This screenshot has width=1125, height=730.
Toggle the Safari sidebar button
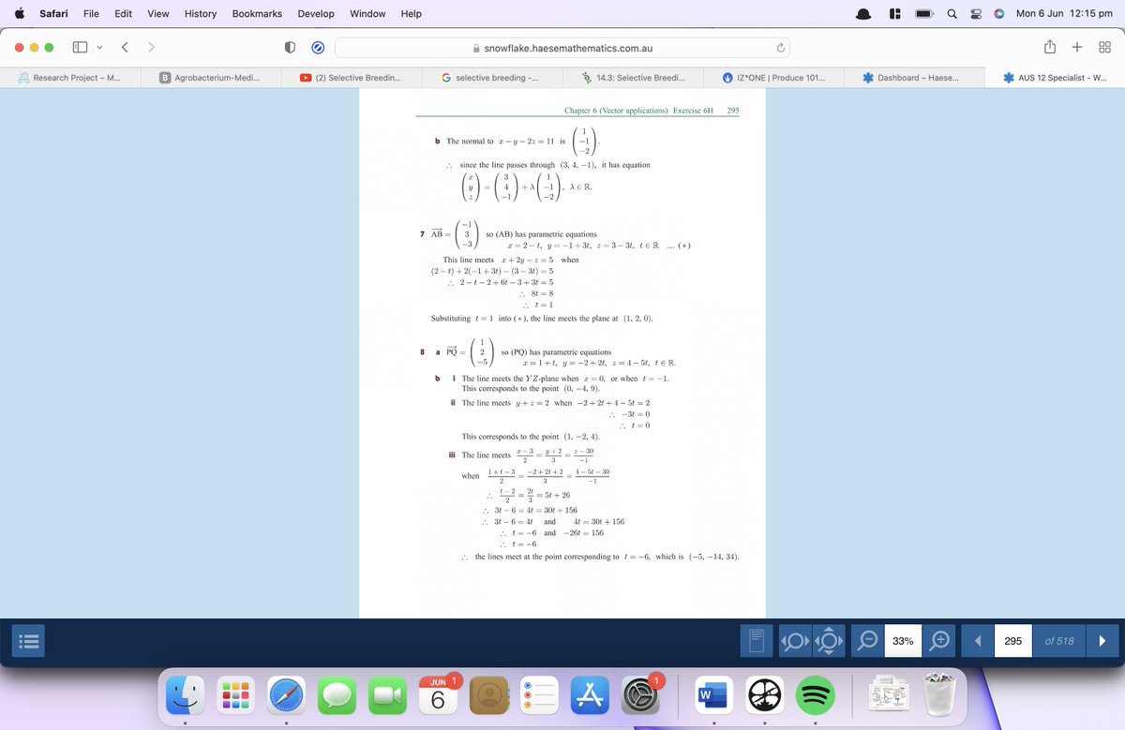click(79, 48)
